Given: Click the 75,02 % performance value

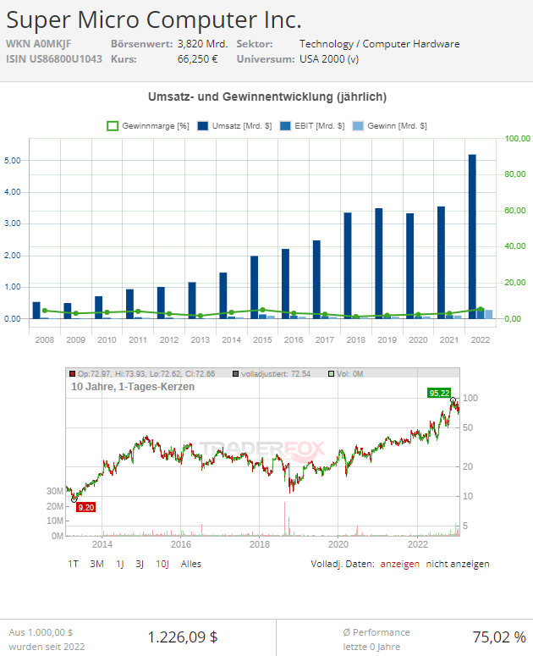Looking at the screenshot, I should coord(498,637).
